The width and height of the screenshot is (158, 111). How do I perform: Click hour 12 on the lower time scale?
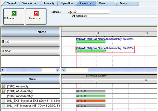tap(97, 80)
